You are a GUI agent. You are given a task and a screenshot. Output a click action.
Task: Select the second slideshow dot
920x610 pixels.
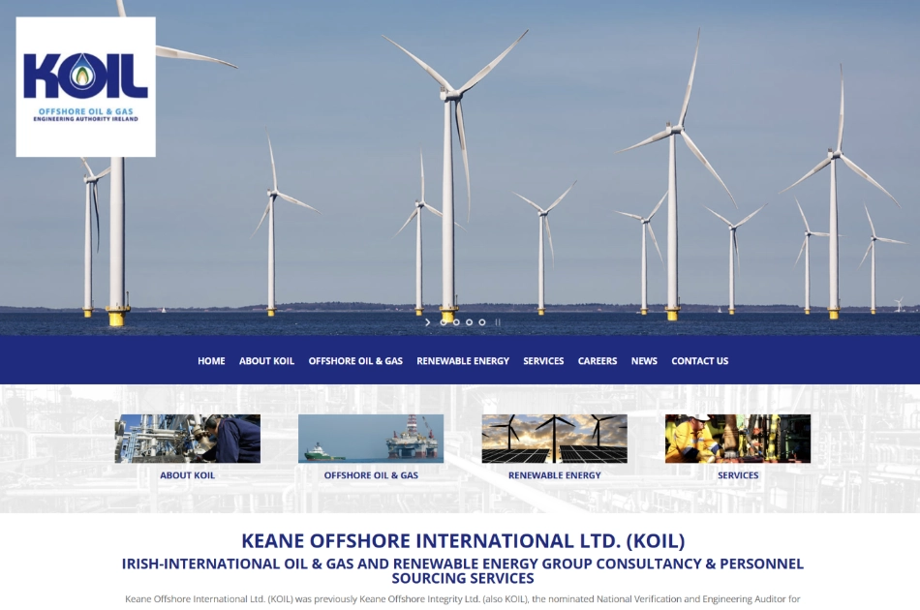click(456, 322)
